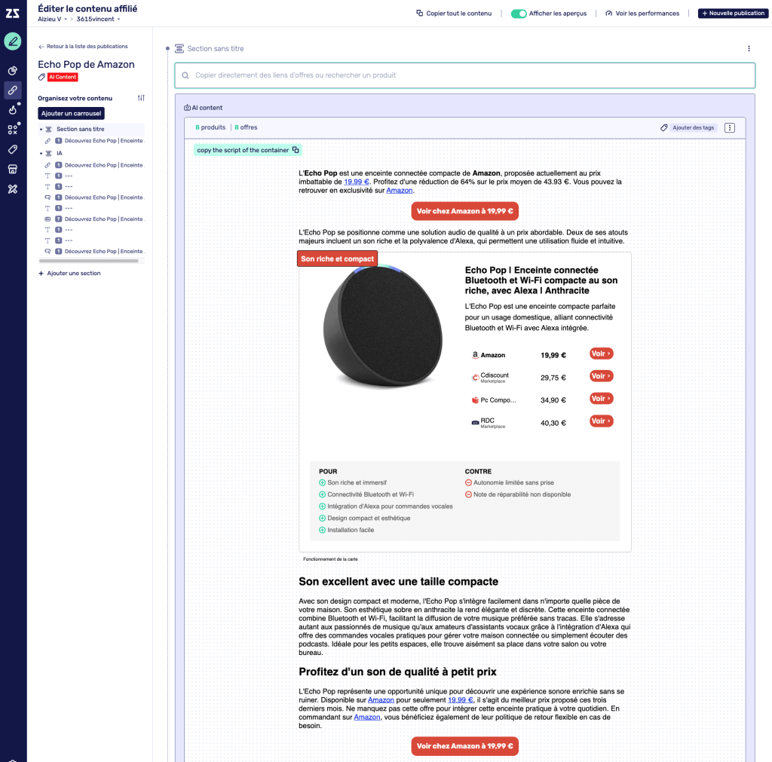Image resolution: width=772 pixels, height=762 pixels.
Task: Click the robot icon beside AI content label
Action: point(187,108)
